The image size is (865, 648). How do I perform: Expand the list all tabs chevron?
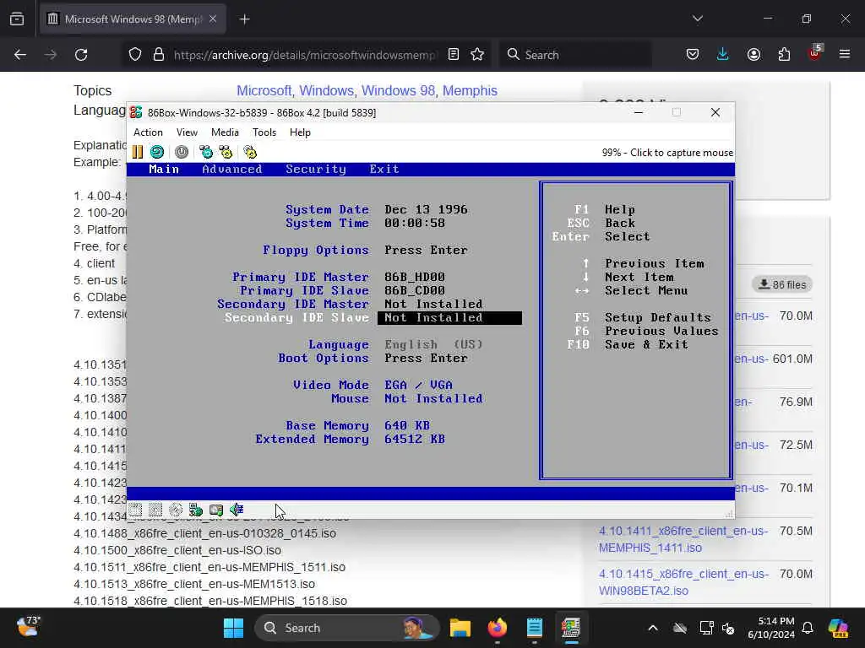pyautogui.click(x=698, y=19)
